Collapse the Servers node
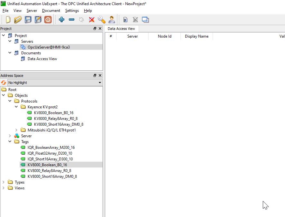This screenshot has width=285, height=217. 10,41
